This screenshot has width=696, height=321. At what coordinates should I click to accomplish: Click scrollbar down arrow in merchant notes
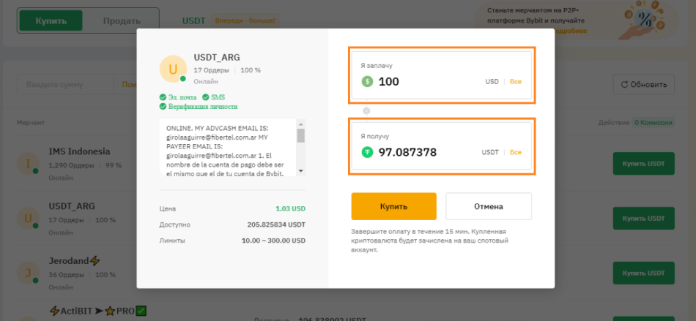[x=300, y=170]
